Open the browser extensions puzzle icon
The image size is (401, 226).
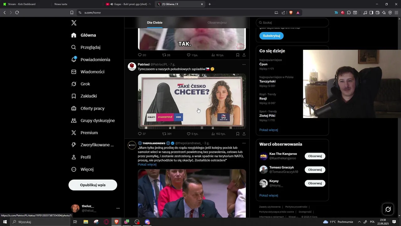pos(349,13)
